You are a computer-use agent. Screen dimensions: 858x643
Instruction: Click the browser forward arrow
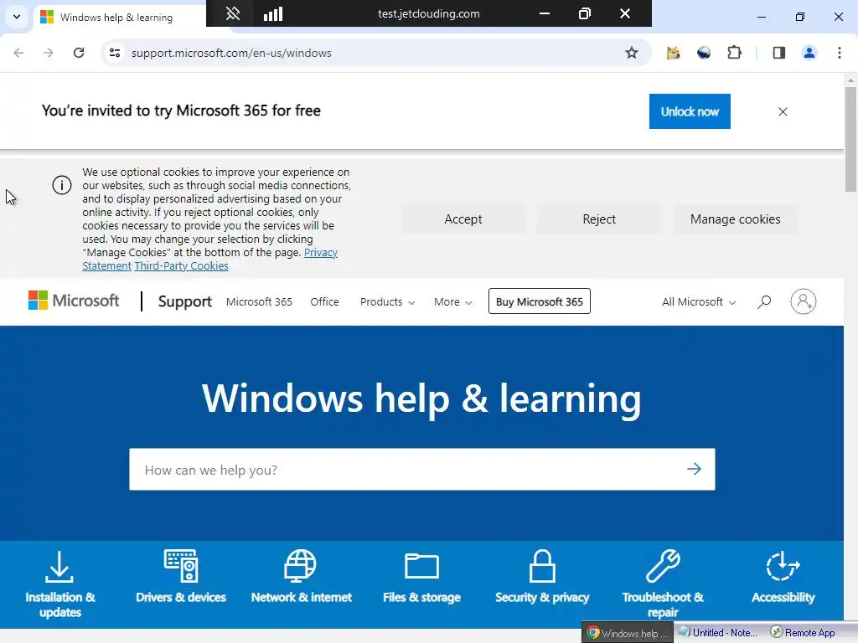click(x=49, y=53)
